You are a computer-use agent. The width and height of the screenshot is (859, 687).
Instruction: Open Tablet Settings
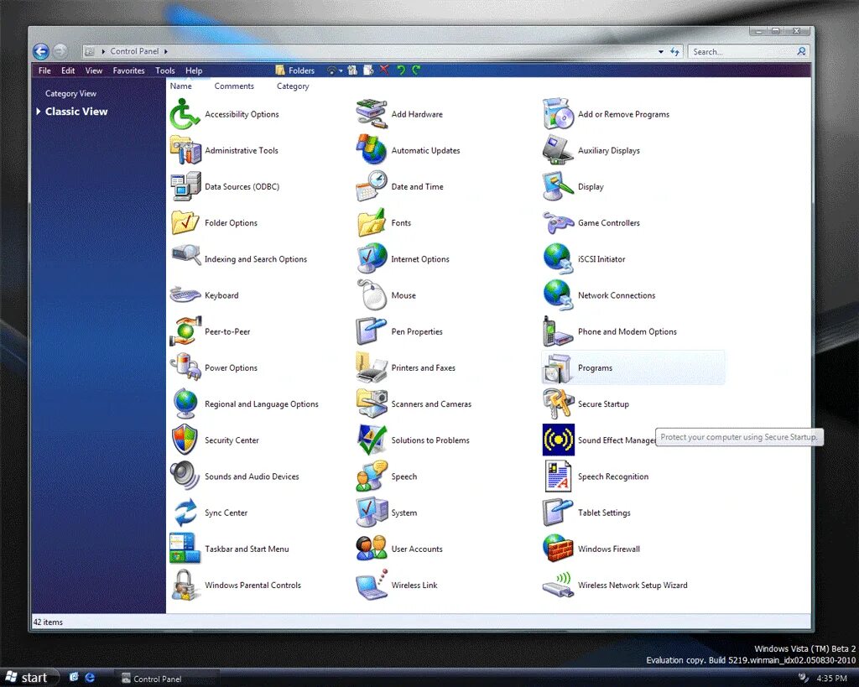pyautogui.click(x=586, y=512)
